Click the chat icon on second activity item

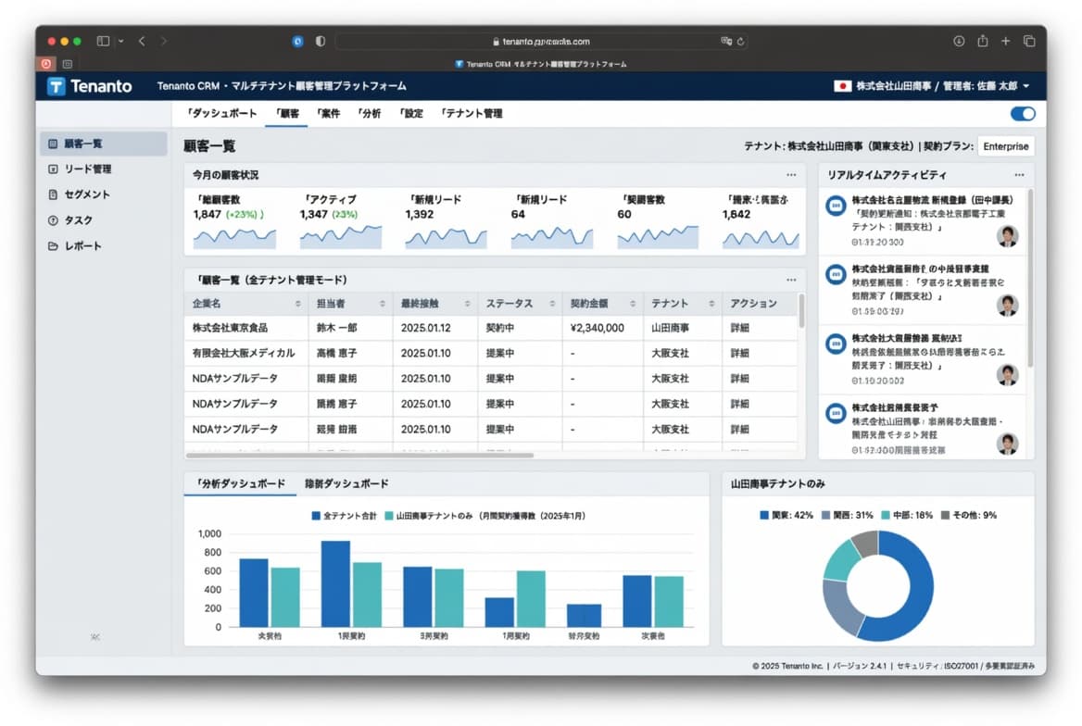point(836,275)
